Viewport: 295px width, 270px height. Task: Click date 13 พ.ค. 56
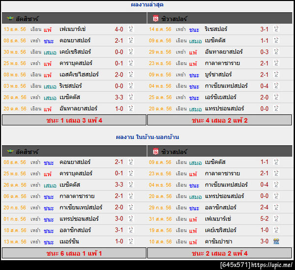tap(15, 242)
